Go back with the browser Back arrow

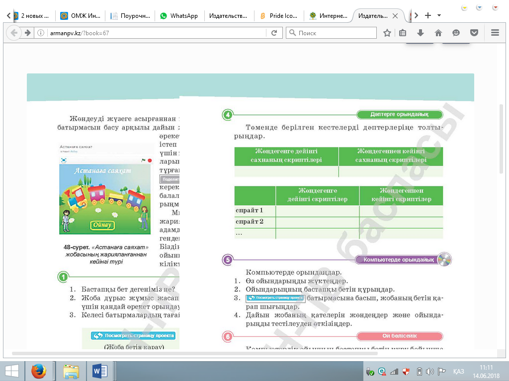click(x=14, y=33)
